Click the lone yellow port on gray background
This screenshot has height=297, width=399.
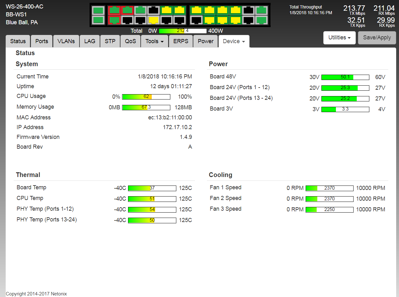(x=153, y=20)
